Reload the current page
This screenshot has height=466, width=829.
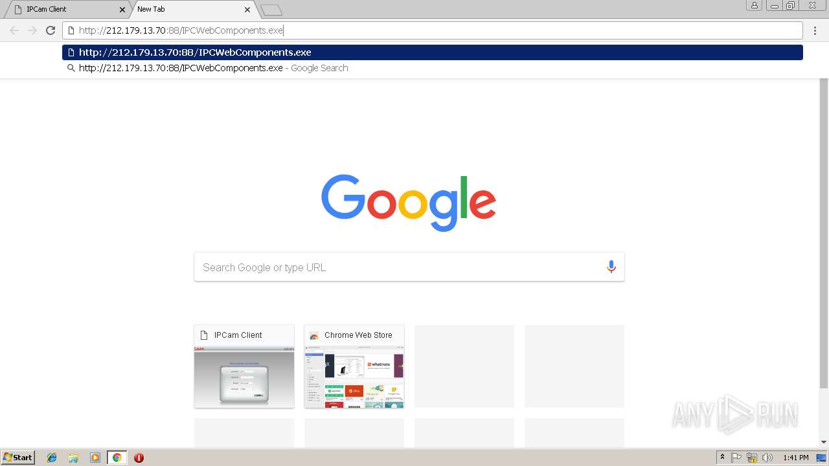click(51, 30)
